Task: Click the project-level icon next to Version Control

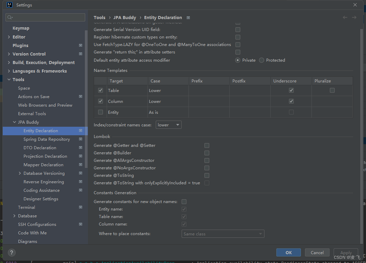Action: tap(80, 54)
